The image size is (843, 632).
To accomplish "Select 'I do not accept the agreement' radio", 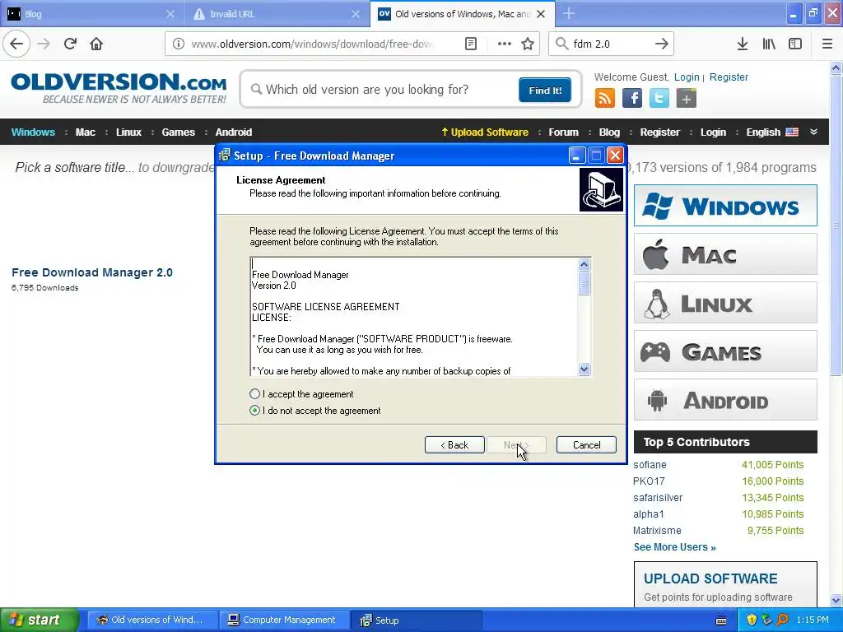I will click(x=255, y=411).
